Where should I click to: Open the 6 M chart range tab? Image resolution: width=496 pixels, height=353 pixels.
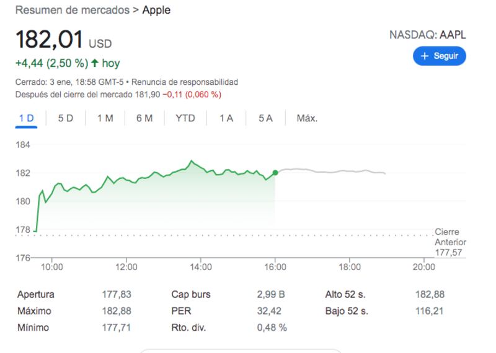point(144,118)
